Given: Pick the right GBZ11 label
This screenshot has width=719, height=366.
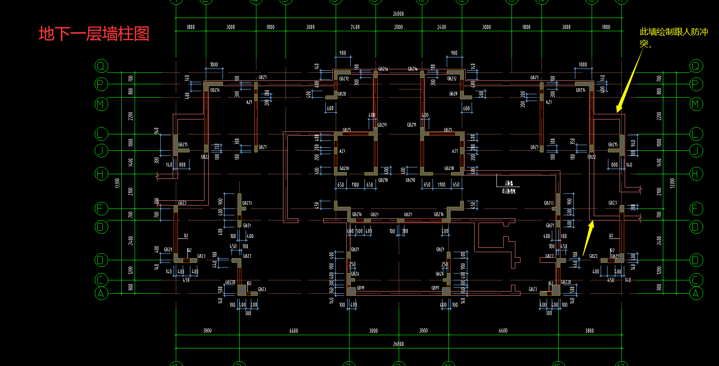Looking at the screenshot, I should click(412, 125).
